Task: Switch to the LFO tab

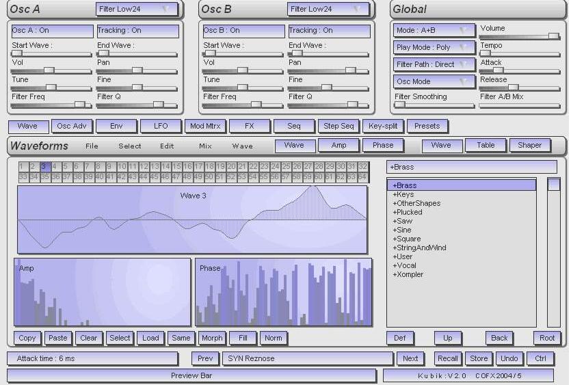Action: click(x=160, y=127)
